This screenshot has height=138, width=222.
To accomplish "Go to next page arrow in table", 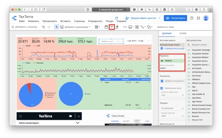I will tap(149, 108).
